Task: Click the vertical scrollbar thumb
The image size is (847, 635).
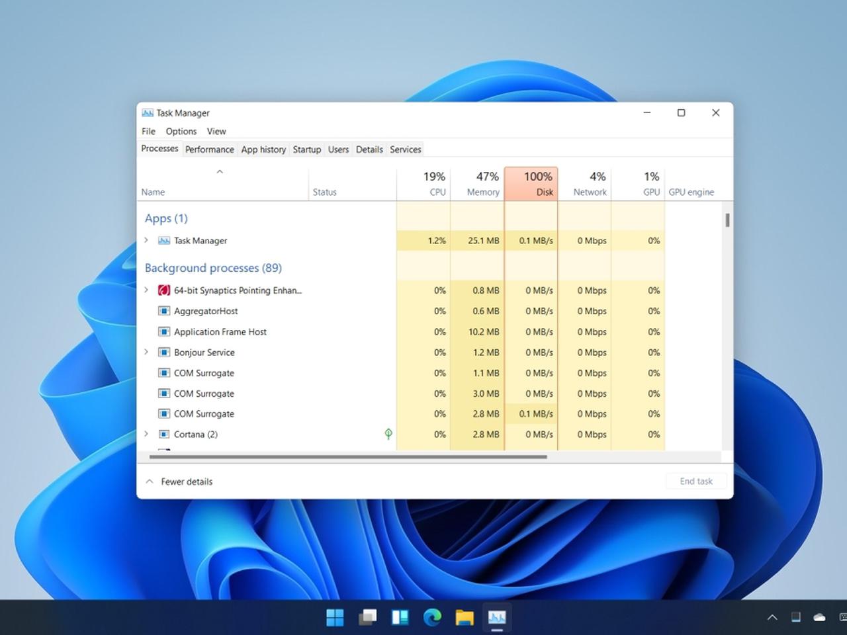Action: (x=727, y=220)
